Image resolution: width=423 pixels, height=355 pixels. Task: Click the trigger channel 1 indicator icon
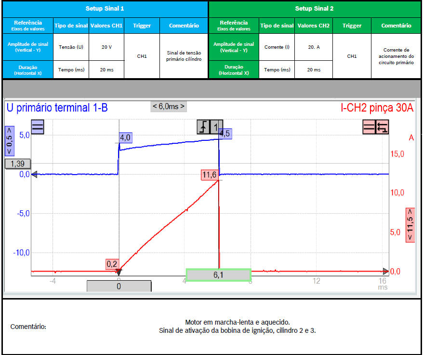pyautogui.click(x=216, y=127)
